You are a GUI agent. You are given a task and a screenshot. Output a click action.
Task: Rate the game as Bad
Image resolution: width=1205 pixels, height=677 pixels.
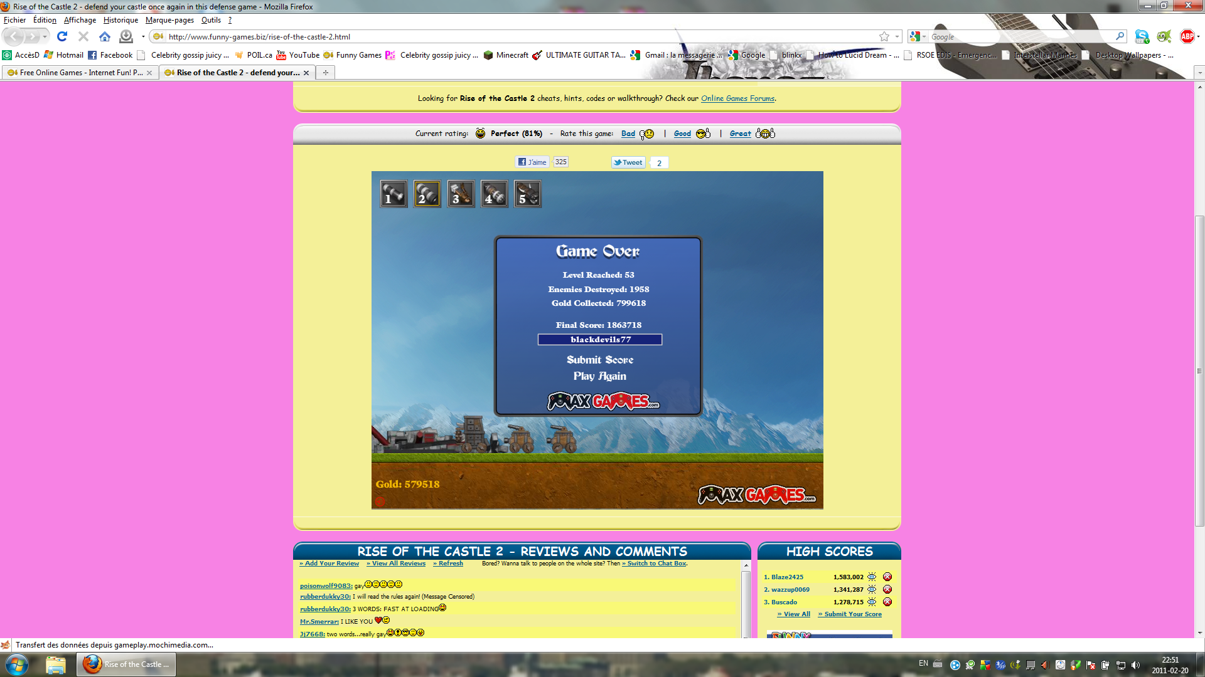pyautogui.click(x=628, y=134)
